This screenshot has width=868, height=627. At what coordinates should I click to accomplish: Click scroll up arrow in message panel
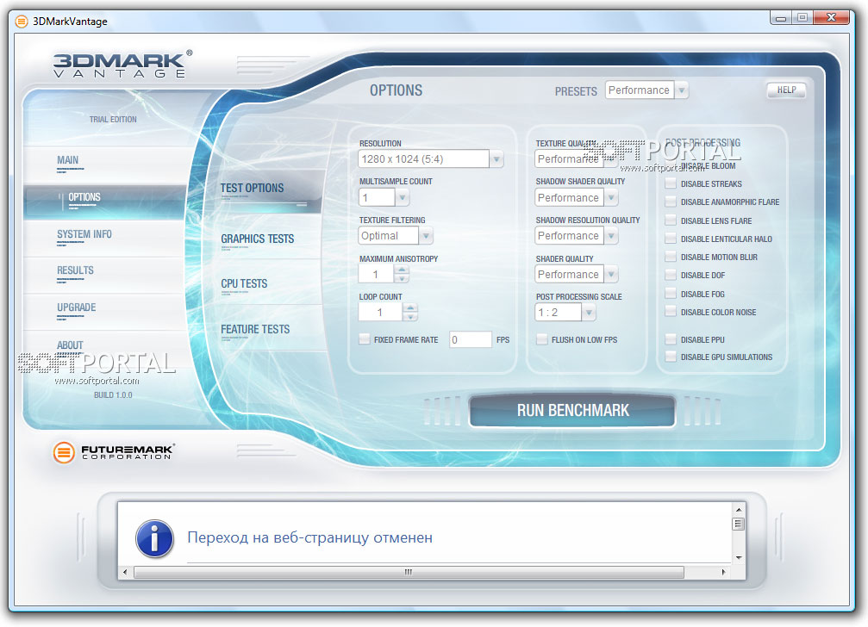(739, 509)
